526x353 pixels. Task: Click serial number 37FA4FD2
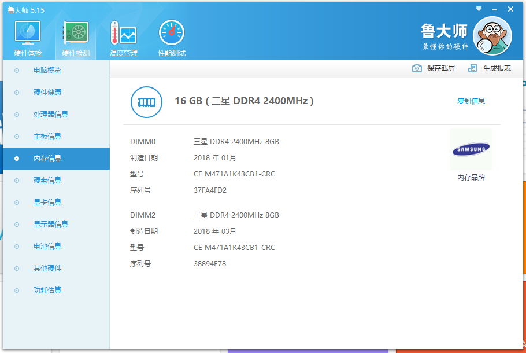coord(210,190)
